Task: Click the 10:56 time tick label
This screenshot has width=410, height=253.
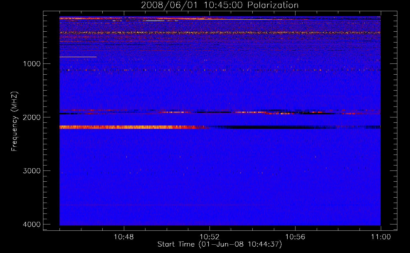Action: 295,237
